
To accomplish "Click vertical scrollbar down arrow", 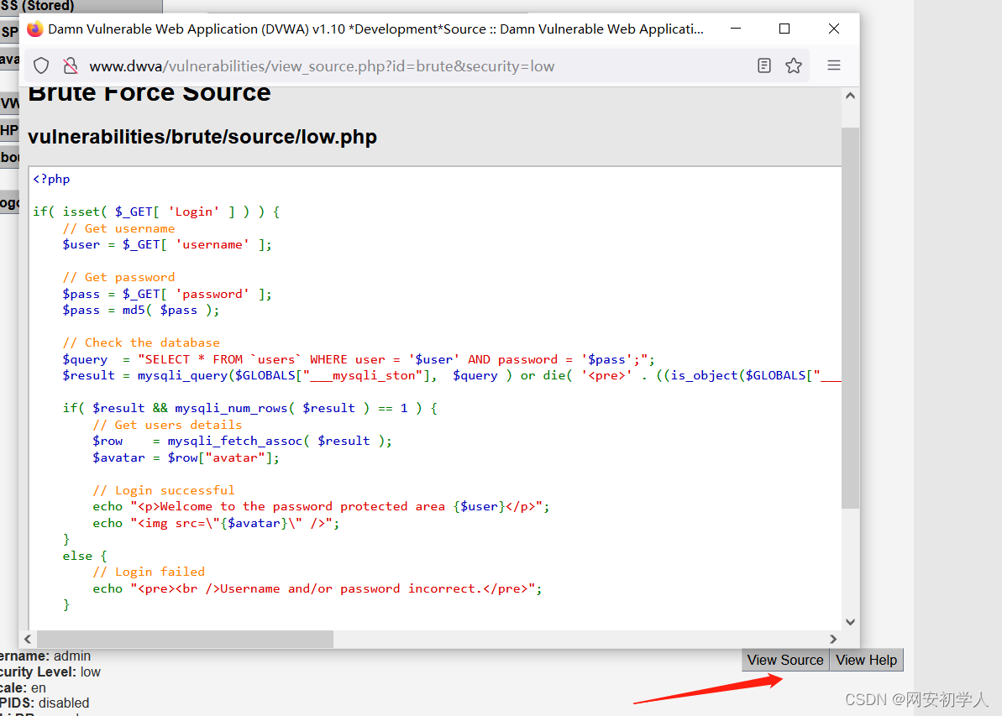I will point(850,621).
